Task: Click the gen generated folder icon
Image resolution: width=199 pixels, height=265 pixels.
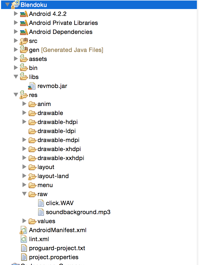Action: [24, 50]
